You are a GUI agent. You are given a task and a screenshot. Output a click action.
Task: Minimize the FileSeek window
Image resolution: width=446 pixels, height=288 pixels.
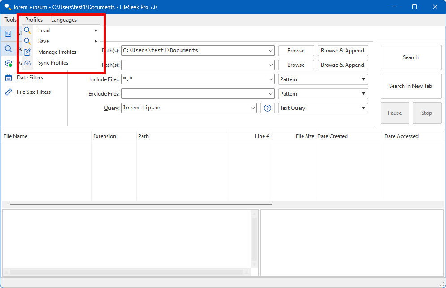[x=394, y=7]
